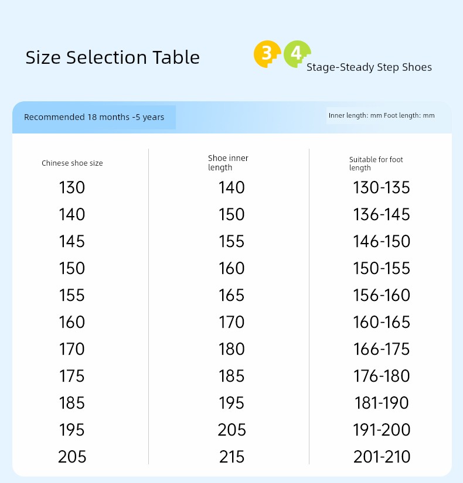Click Chinese shoe size 145

[x=72, y=241]
